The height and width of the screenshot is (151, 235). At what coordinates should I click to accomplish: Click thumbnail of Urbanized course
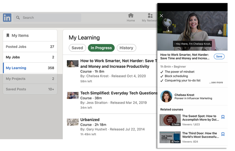tap(73, 122)
